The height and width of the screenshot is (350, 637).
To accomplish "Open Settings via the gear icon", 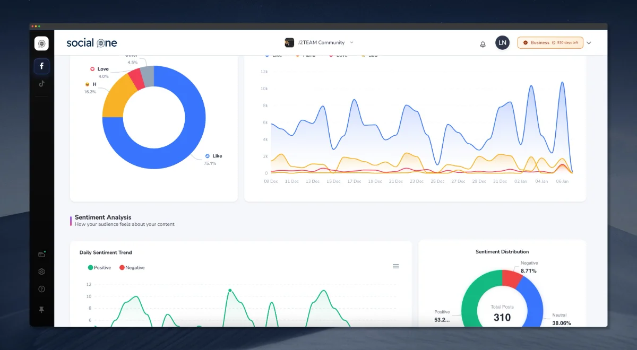I will click(41, 272).
